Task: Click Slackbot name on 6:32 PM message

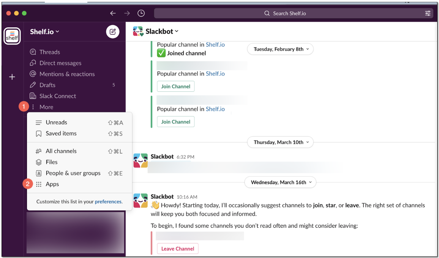Action: point(162,157)
